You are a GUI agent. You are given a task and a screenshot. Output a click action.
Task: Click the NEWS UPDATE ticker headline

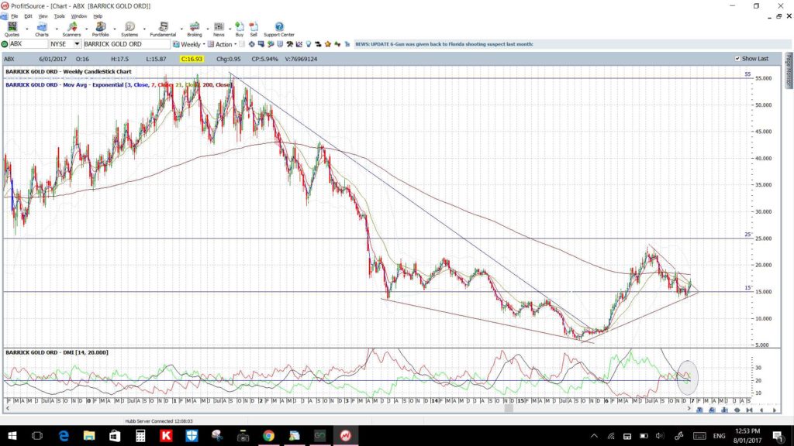tap(444, 44)
